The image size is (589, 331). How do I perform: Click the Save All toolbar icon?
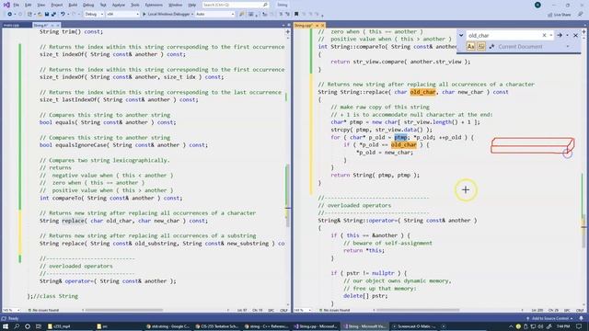click(x=53, y=15)
